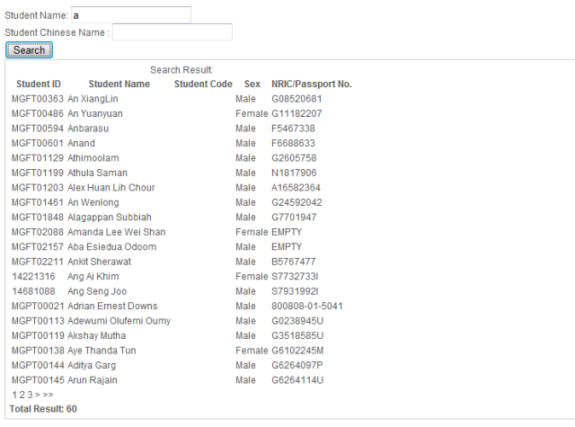Select student name Amanda Lee Wei Shan
Screen dimensions: 575x427
coord(117,232)
